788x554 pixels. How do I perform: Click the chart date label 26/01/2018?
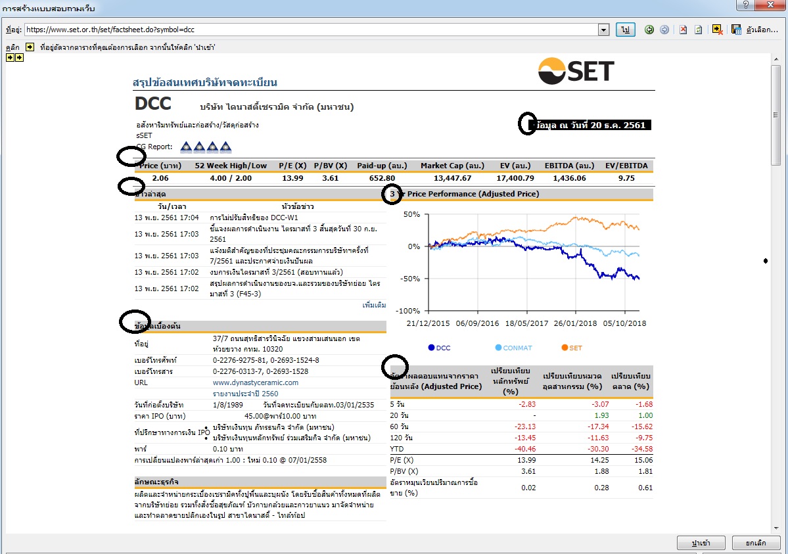pyautogui.click(x=575, y=323)
